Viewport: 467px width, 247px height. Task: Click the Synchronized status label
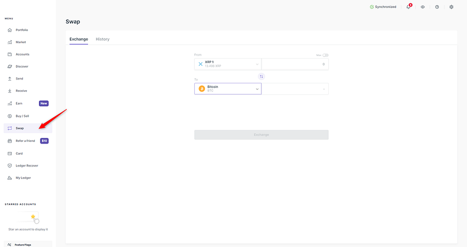[385, 7]
